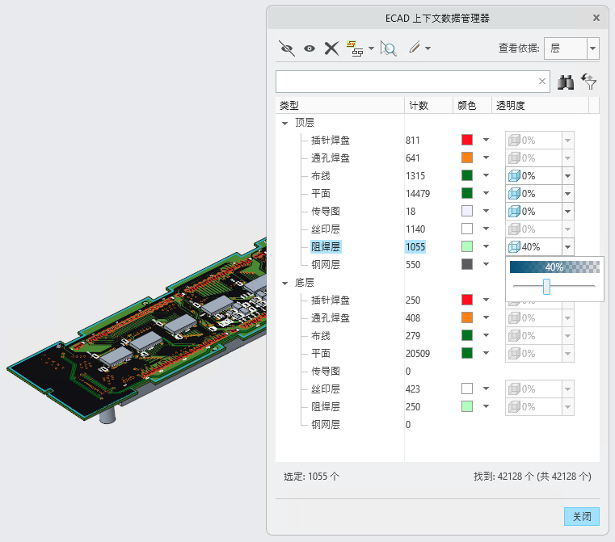Click the X delete toolbar icon
This screenshot has width=615, height=542.
click(332, 48)
